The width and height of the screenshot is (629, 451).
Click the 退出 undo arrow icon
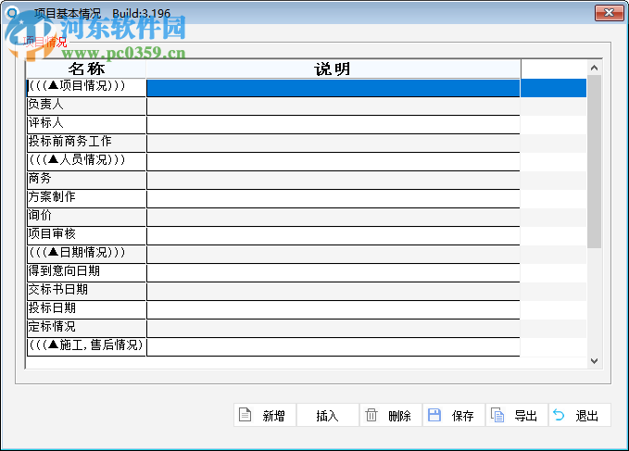(559, 415)
